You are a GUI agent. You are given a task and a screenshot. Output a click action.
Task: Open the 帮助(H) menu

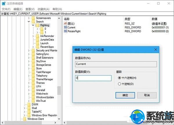[x=57, y=9]
